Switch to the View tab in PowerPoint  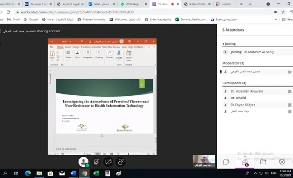coord(124,47)
